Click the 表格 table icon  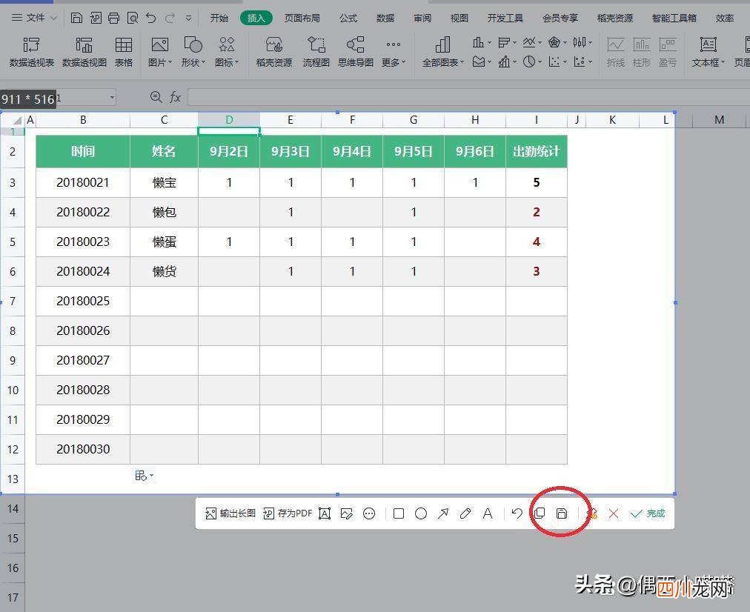click(x=124, y=52)
